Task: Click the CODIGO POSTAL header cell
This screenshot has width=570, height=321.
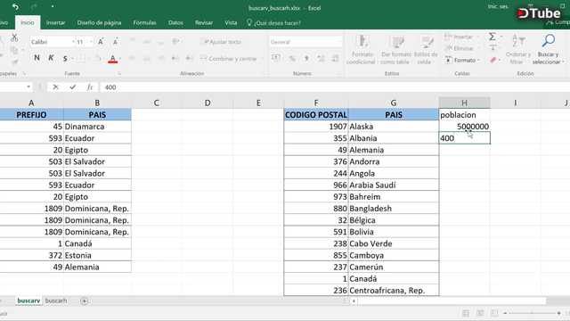Action: 316,115
